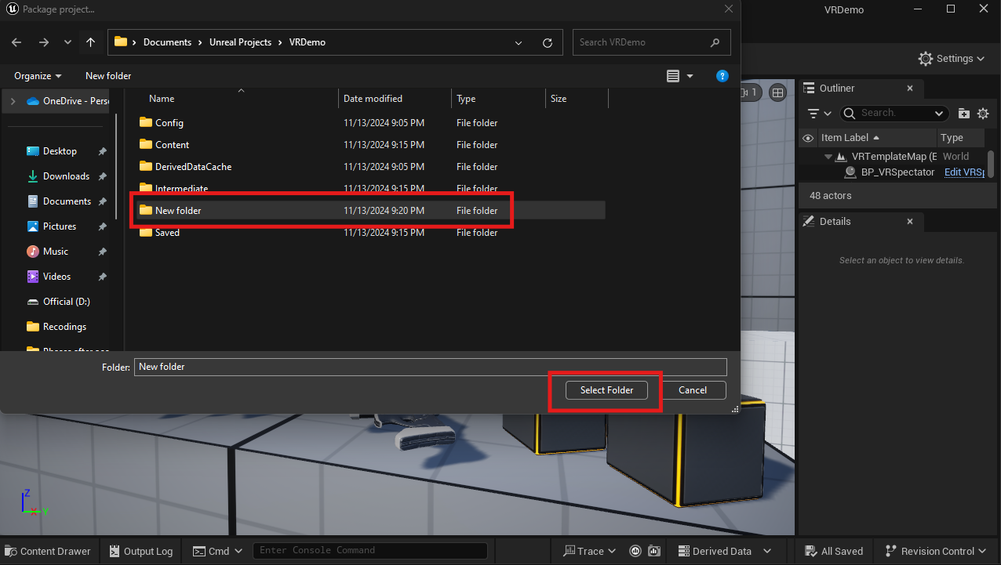The width and height of the screenshot is (1001, 565).
Task: Open the Organize menu
Action: (38, 76)
